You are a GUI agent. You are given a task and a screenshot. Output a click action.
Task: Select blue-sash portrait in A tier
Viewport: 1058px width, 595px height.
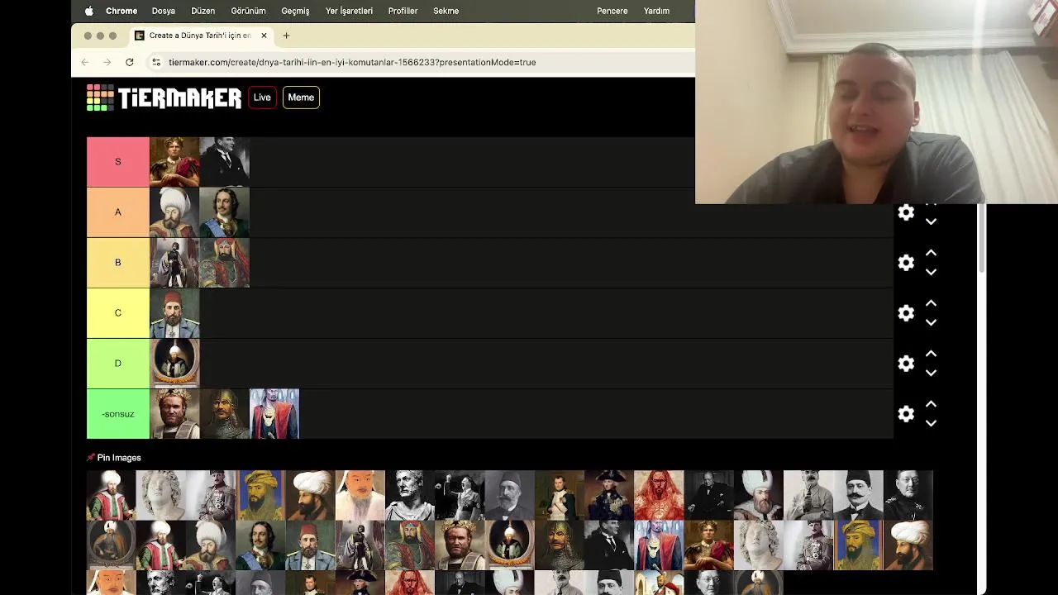tap(224, 212)
